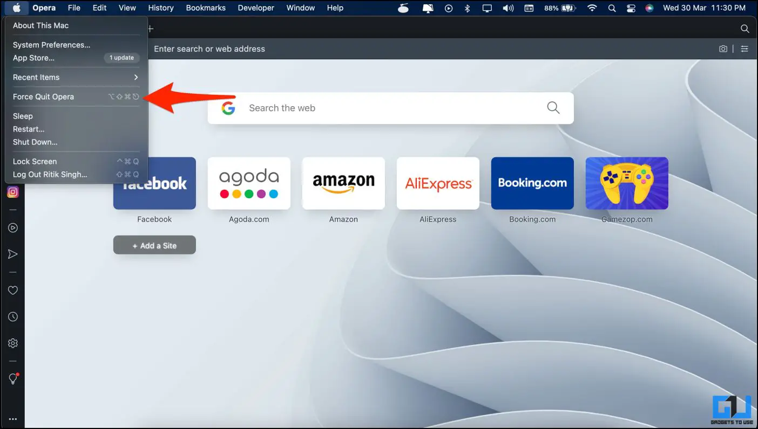This screenshot has height=429, width=758.
Task: Open the Wi-Fi menu bar icon
Action: click(x=592, y=8)
